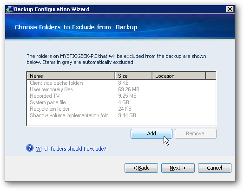
Task: Close the Backup Configuration Wizard window
Action: [x=230, y=9]
